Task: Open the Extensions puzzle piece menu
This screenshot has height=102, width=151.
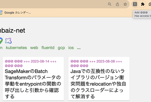Action: click(143, 4)
